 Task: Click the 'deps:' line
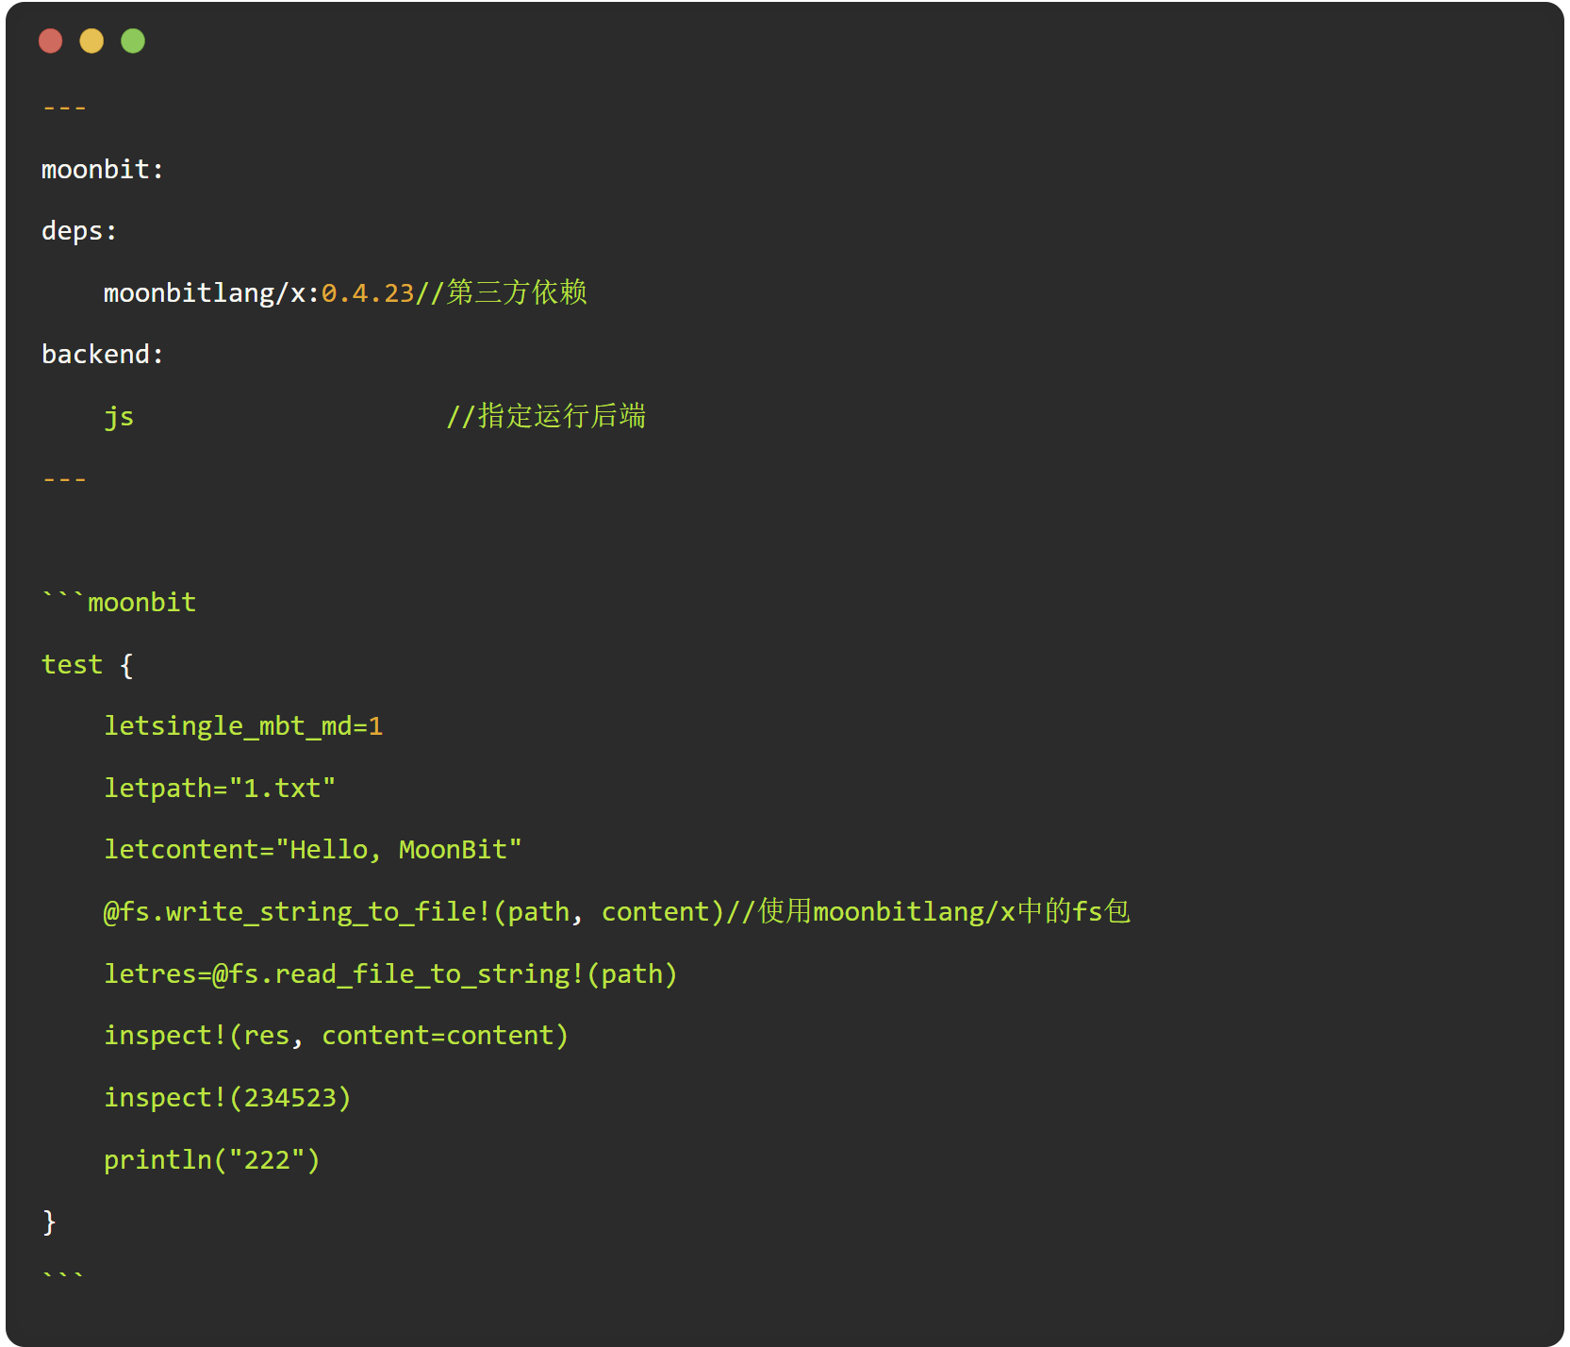(79, 232)
